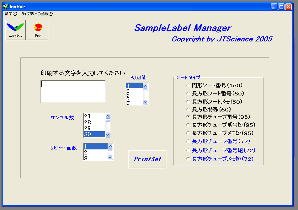
Task: Select 3 in リピート面数 list
Action: 96,158
